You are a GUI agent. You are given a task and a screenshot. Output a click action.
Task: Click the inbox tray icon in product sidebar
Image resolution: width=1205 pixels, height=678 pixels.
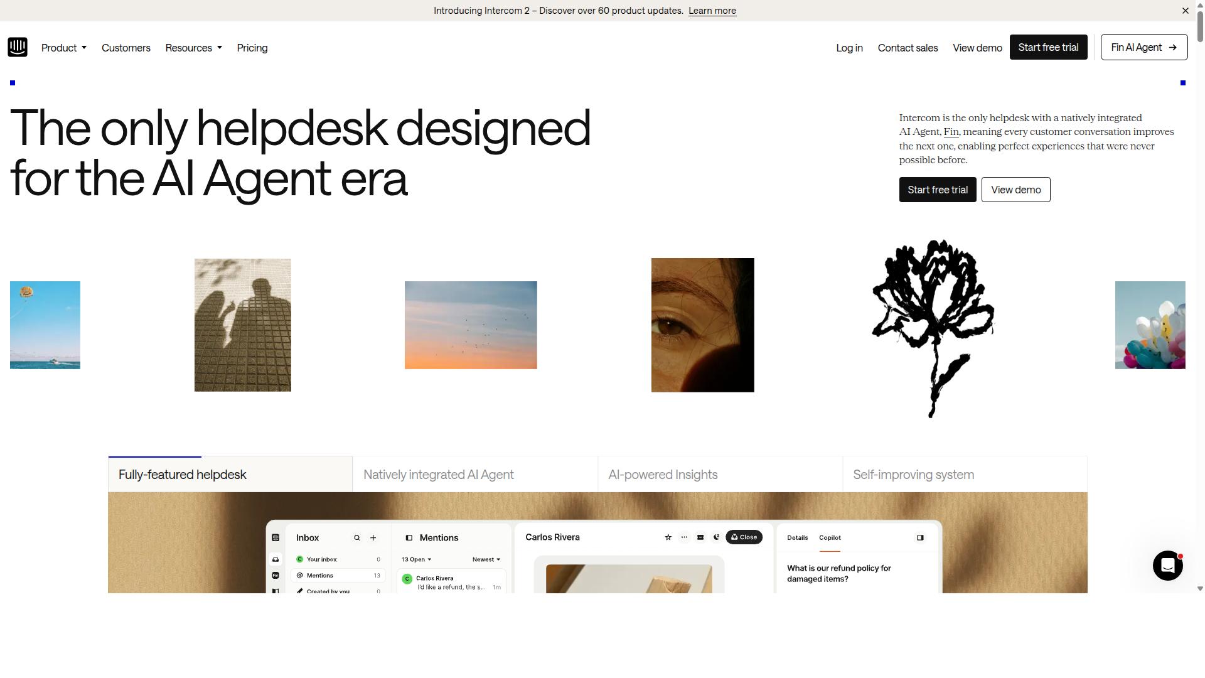276,559
